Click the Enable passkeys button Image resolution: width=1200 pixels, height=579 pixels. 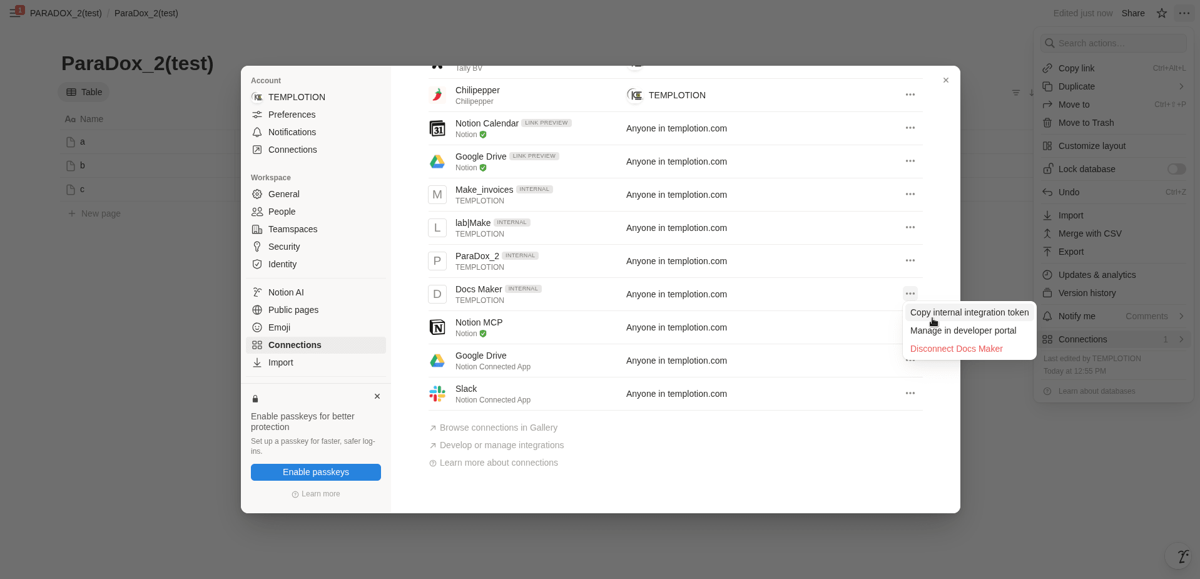316,472
